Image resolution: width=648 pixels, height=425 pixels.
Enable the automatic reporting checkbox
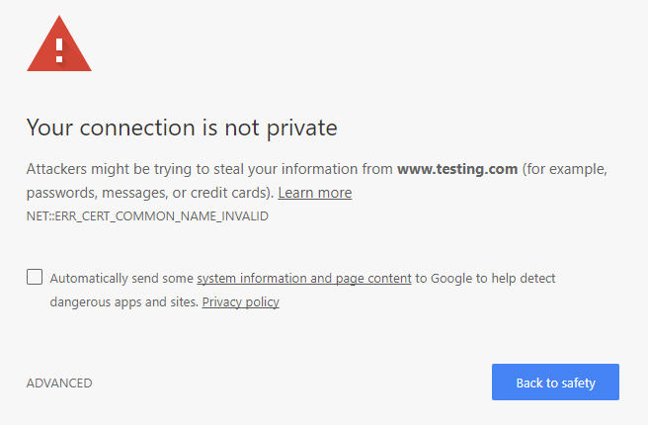click(x=35, y=277)
